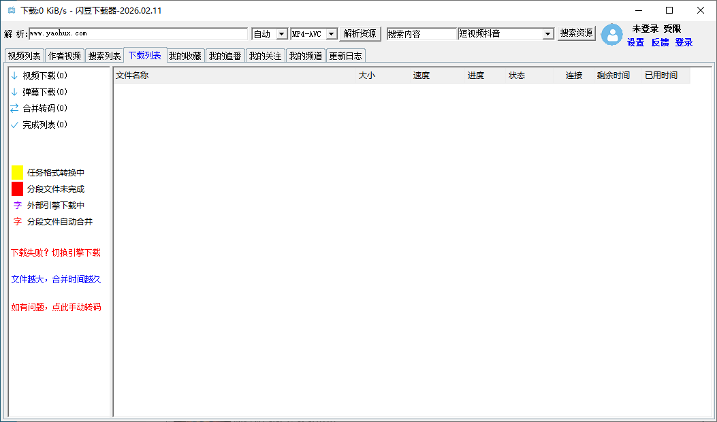Click the video download arrow icon
Image resolution: width=717 pixels, height=422 pixels.
point(14,76)
